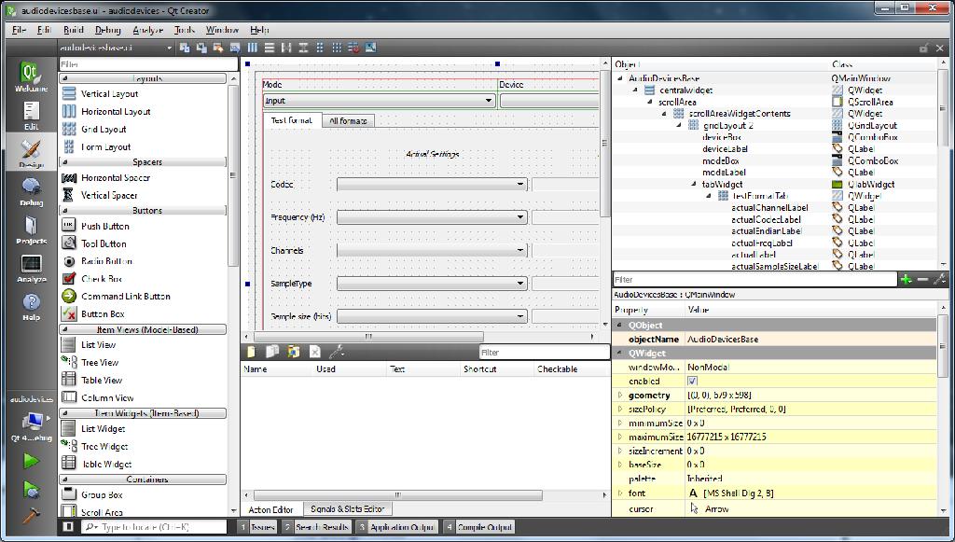This screenshot has height=542, width=955.
Task: Select Tree View in widget box
Action: point(100,362)
